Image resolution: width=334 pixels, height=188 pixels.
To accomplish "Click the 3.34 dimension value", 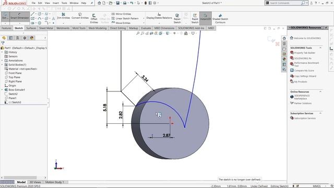I will click(x=145, y=79).
